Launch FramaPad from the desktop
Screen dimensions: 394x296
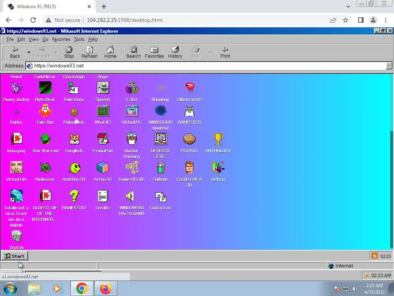(x=103, y=139)
